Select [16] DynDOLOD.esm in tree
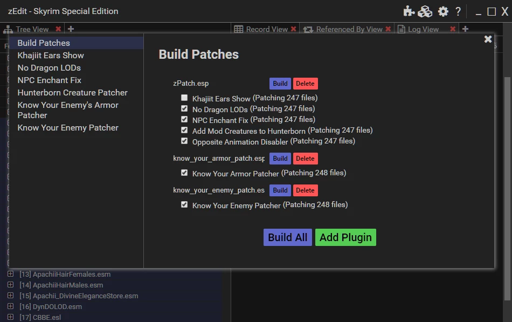Image resolution: width=512 pixels, height=322 pixels. 51,307
